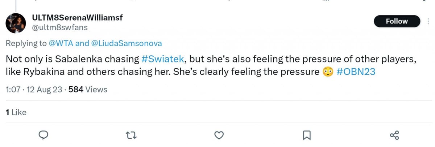Screen dimensions: 435x147
Task: Click the ULTM8SerenaWilliamsf profile avatar
Action: [x=15, y=23]
